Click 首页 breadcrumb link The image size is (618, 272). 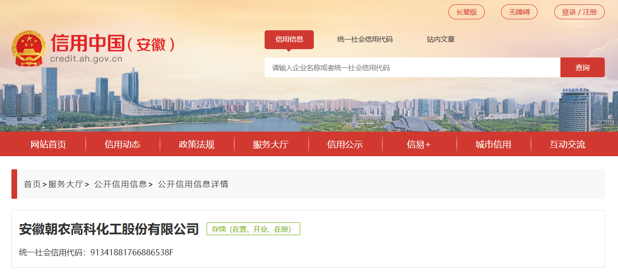coord(32,184)
